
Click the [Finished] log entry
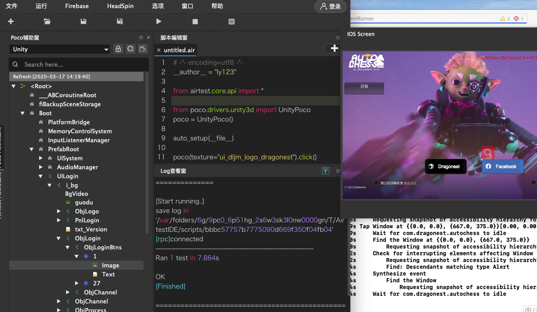point(170,286)
